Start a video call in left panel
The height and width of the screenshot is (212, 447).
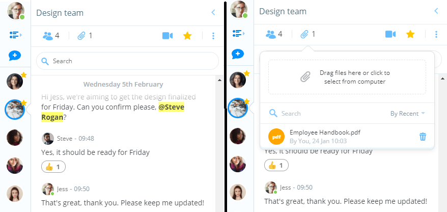tap(167, 36)
